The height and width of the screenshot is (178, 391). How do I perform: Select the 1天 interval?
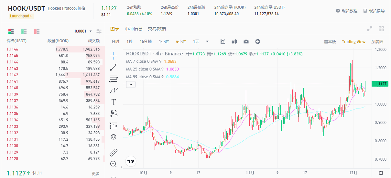[196, 42]
